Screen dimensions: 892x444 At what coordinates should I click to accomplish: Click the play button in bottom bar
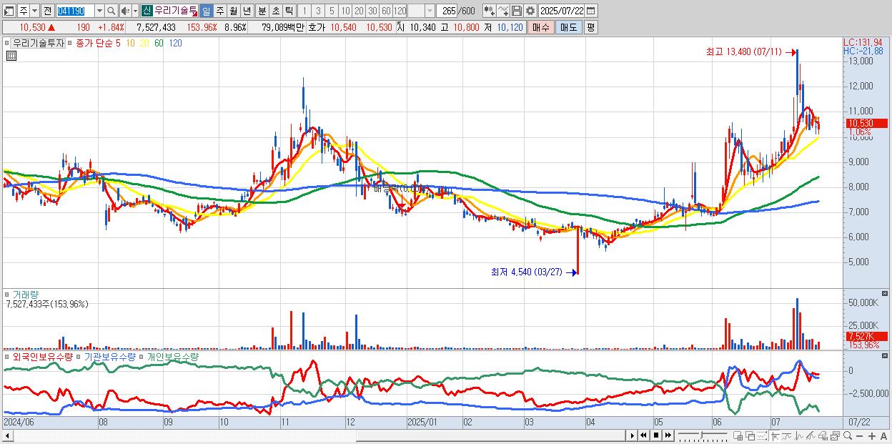(633, 435)
